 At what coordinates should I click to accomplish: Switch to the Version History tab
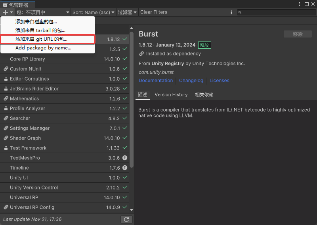coord(171,95)
